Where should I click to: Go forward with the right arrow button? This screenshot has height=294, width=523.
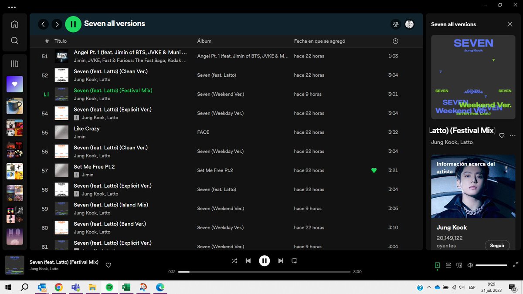(57, 24)
